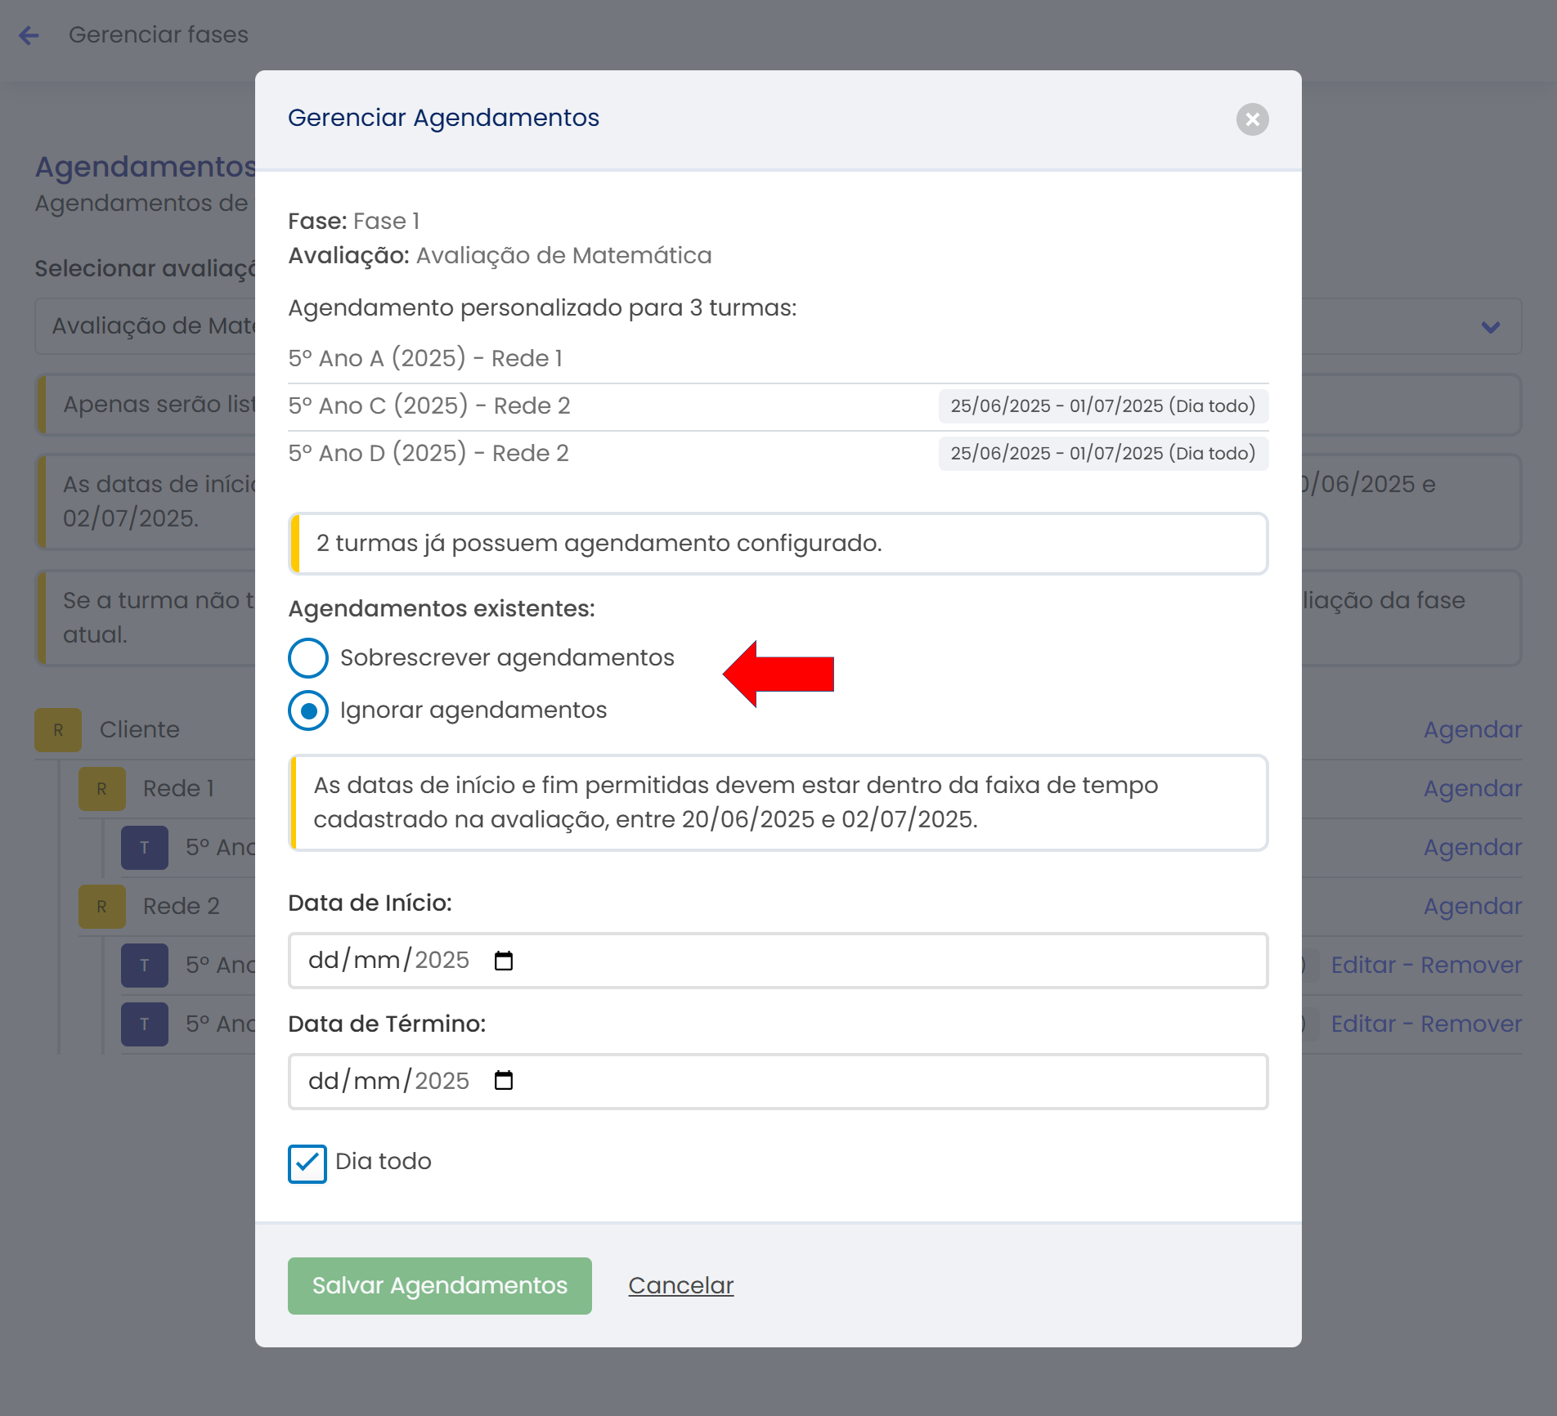This screenshot has width=1557, height=1416.
Task: Click the '2 turmas já possuem agendamento' notice
Action: pyautogui.click(x=778, y=544)
